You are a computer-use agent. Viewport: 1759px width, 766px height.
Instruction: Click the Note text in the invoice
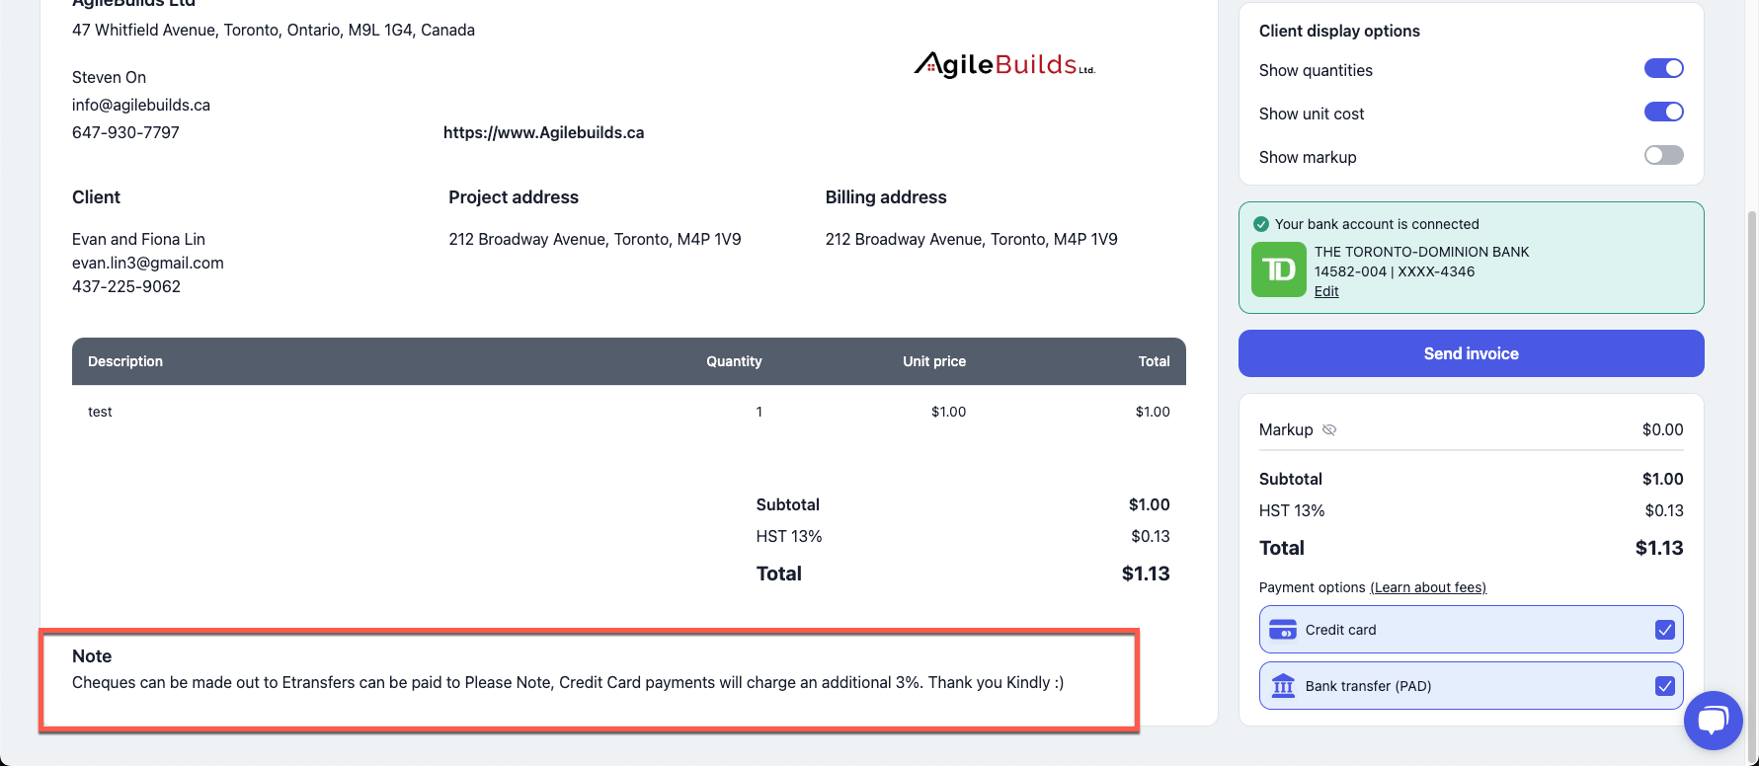(x=567, y=682)
